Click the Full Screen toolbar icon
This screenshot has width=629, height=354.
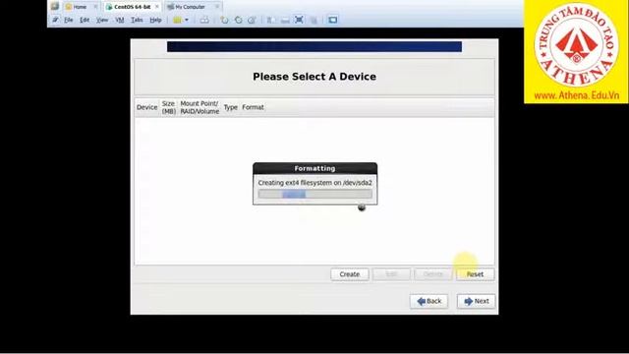tap(299, 20)
